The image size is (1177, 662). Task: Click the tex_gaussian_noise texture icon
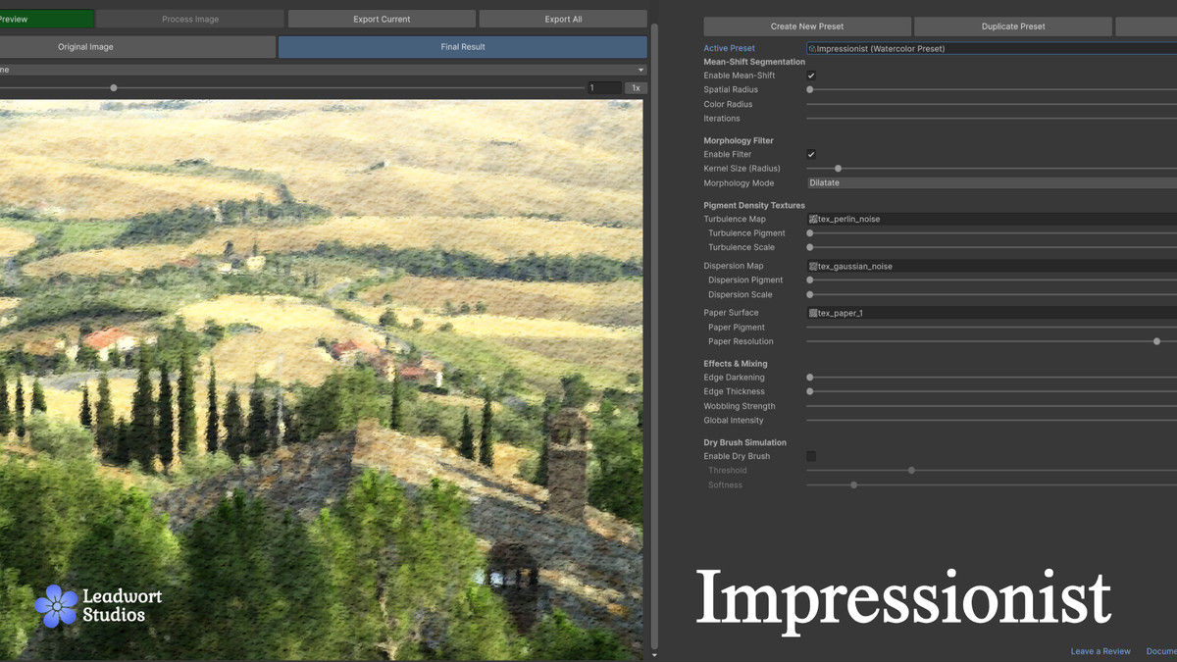[x=813, y=266]
